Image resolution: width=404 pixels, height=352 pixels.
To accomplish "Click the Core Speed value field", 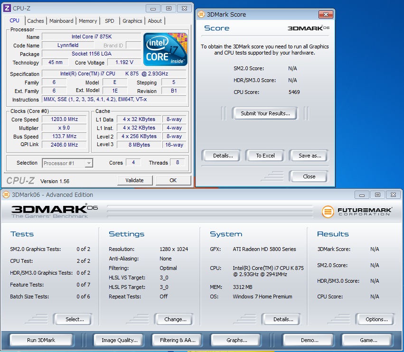I will pos(64,120).
